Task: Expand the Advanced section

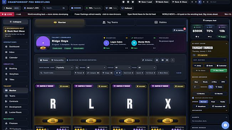Action: [x=226, y=110]
